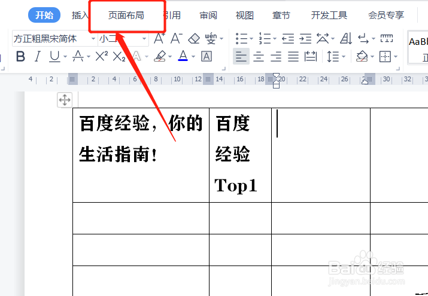Image resolution: width=428 pixels, height=296 pixels.
Task: Open the 开发工具 tab
Action: (329, 16)
